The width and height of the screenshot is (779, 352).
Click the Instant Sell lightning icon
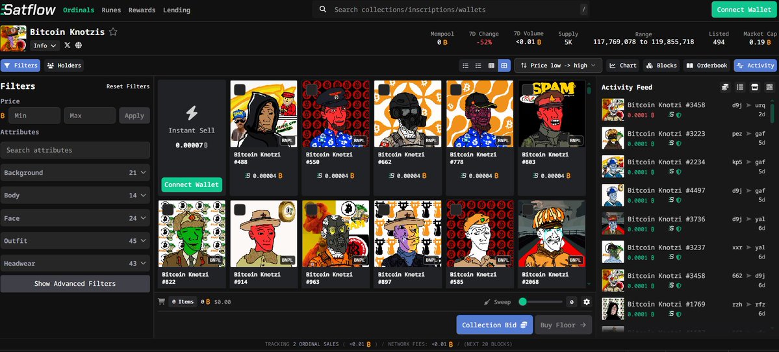(x=192, y=113)
